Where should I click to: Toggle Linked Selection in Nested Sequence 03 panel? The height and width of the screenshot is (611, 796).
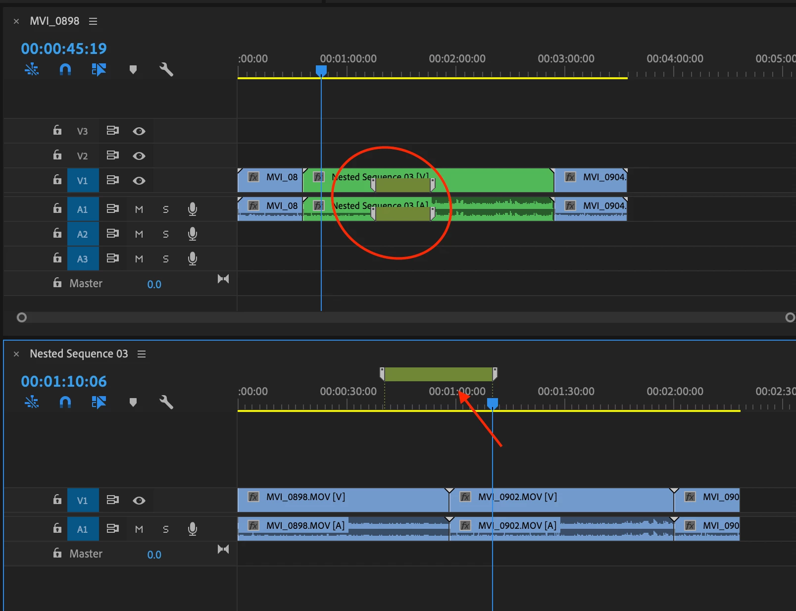click(99, 402)
